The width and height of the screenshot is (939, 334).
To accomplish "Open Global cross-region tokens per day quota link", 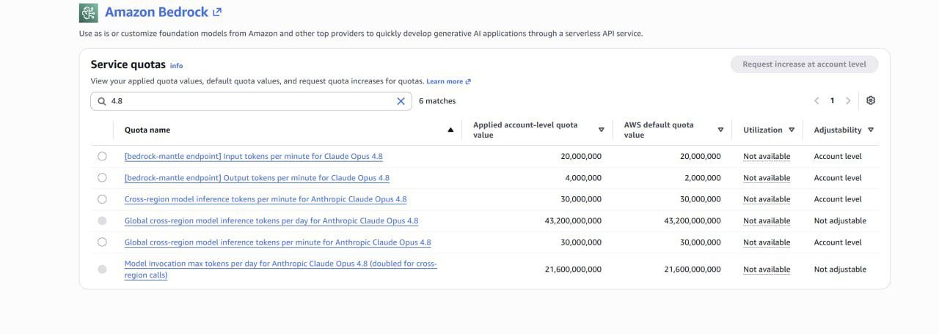I will click(271, 220).
